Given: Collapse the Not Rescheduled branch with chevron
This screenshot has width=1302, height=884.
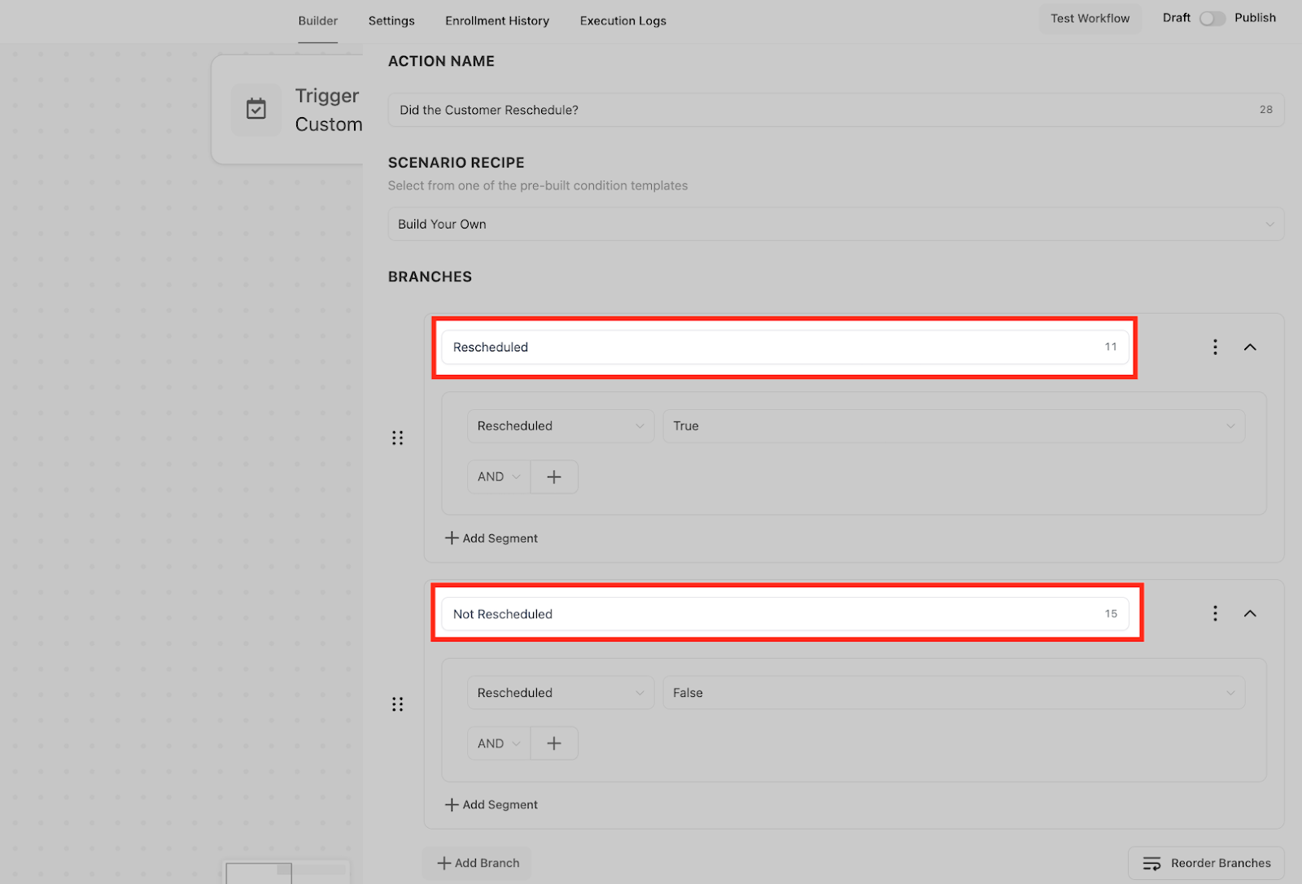Looking at the screenshot, I should (1250, 613).
